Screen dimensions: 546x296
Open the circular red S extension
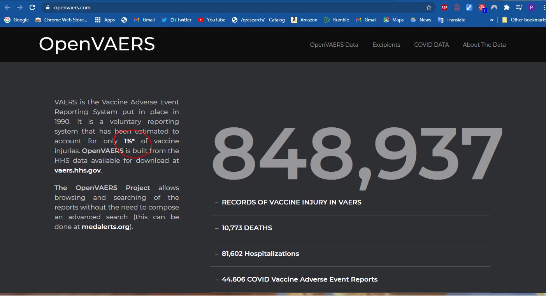[x=457, y=7]
